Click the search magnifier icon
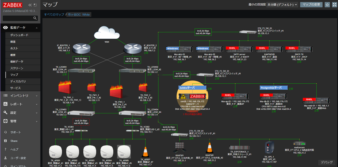The height and width of the screenshot is (167, 338). click(x=35, y=18)
